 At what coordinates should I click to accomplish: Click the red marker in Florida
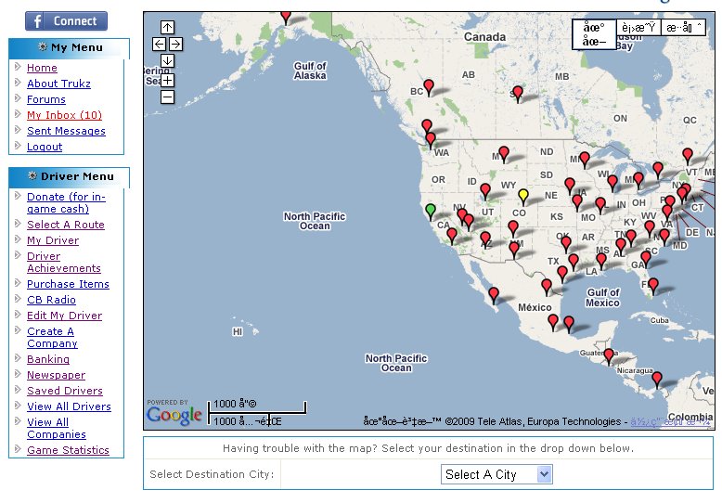tap(653, 286)
